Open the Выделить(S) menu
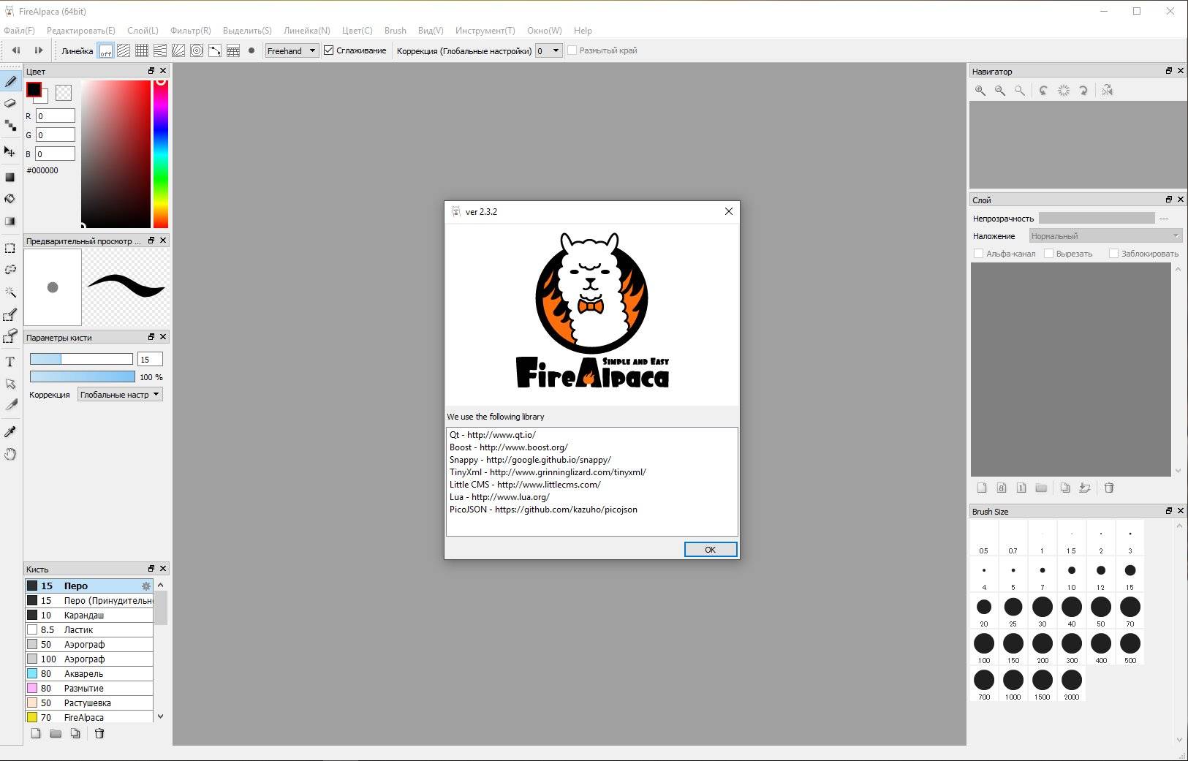The image size is (1188, 761). pos(247,31)
